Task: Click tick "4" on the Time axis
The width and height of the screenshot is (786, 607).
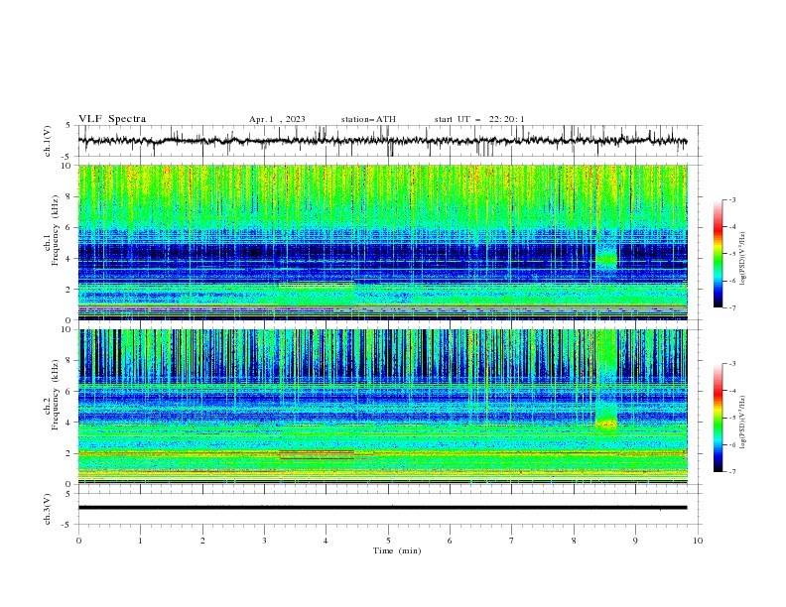Action: coord(326,541)
